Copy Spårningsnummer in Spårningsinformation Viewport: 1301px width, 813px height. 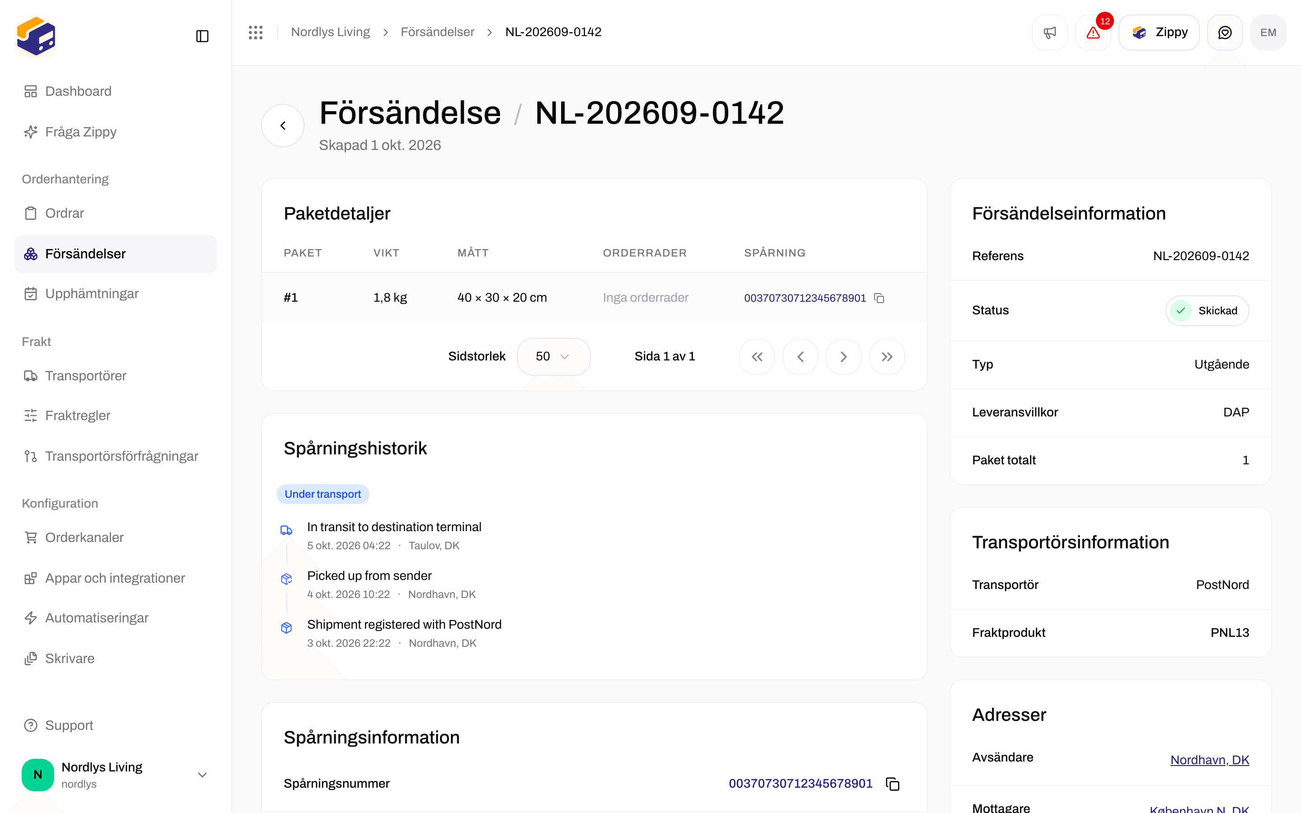pos(893,784)
